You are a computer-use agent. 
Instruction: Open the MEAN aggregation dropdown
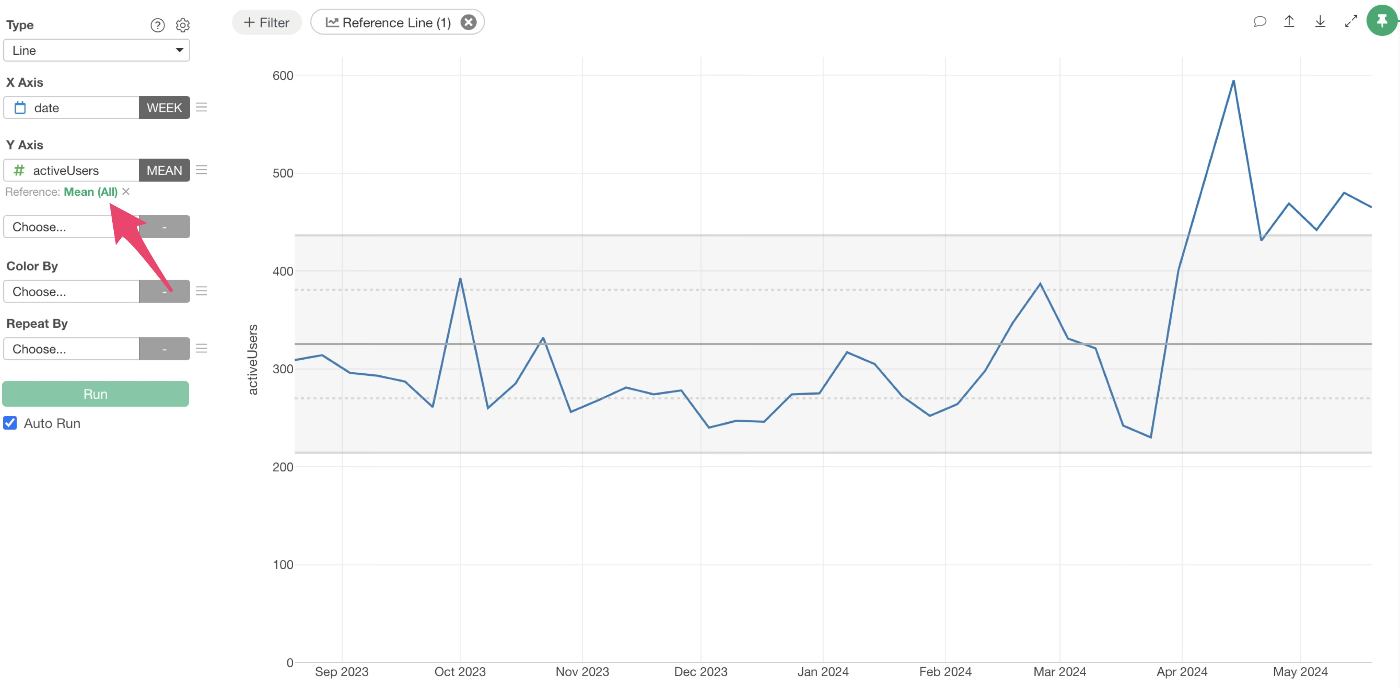point(164,171)
